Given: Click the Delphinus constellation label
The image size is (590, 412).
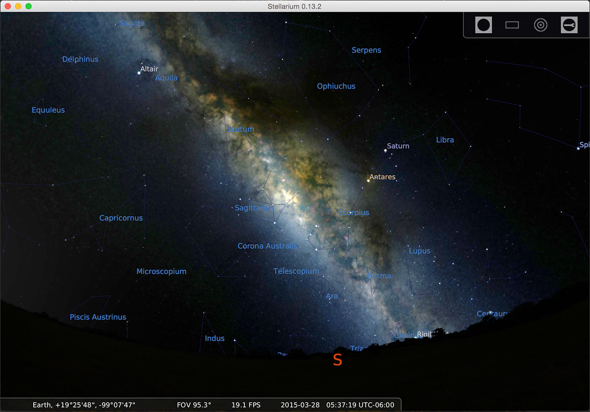Looking at the screenshot, I should pos(80,59).
